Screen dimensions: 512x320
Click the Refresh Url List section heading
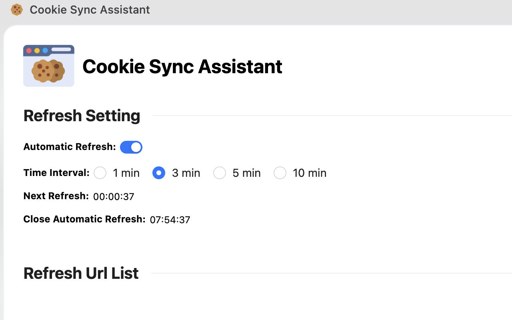point(81,273)
